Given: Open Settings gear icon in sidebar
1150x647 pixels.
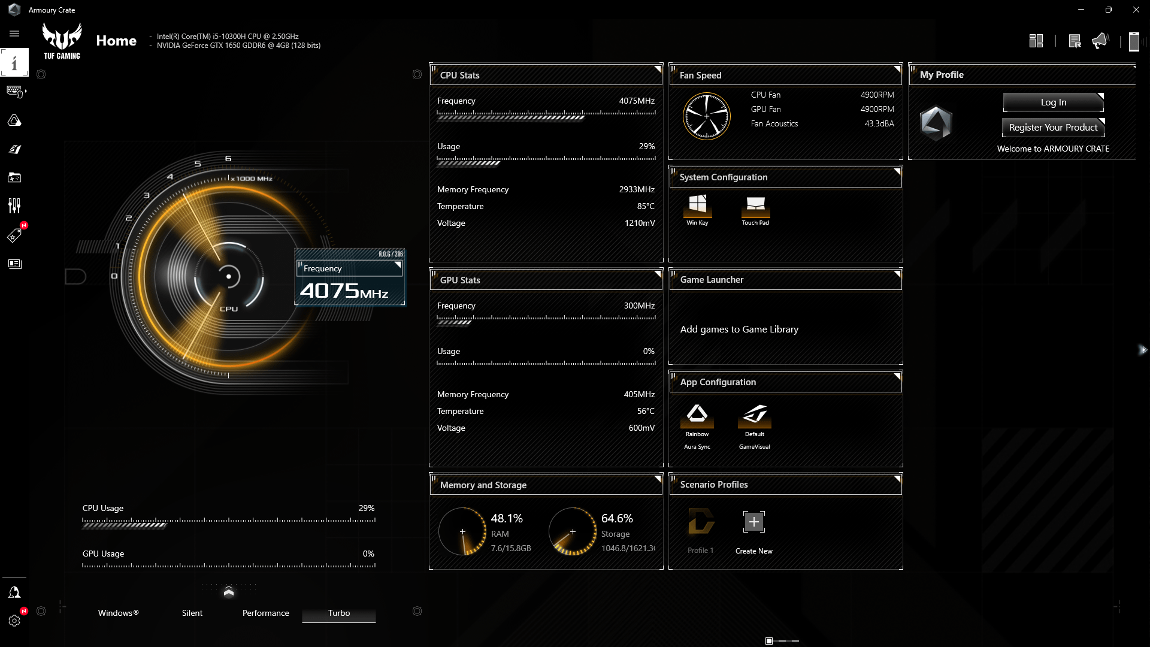Looking at the screenshot, I should tap(14, 621).
